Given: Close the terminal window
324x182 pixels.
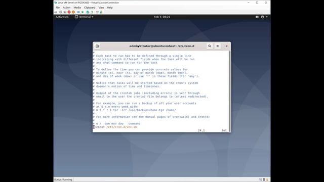Looking at the screenshot, I should pos(226,46).
